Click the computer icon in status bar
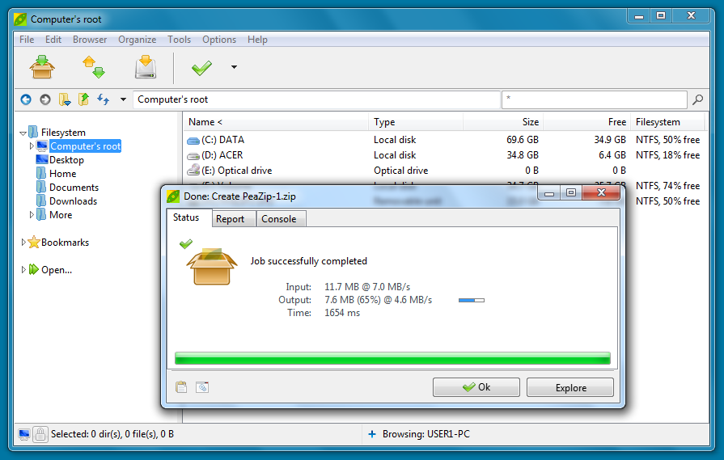The image size is (724, 460). pyautogui.click(x=24, y=435)
